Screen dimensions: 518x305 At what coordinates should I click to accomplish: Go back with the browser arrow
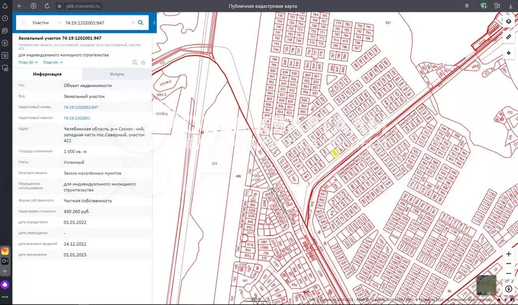[20, 6]
